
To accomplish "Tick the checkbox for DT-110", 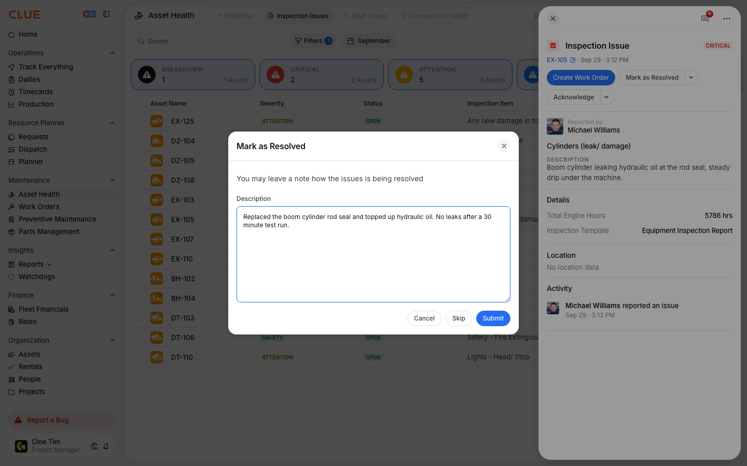I will pos(139,357).
